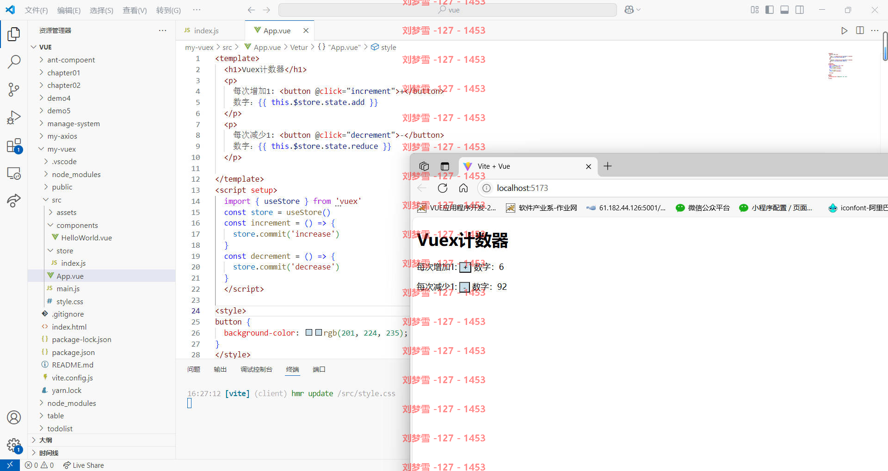
Task: Switch to the 端口 panel tab
Action: tap(319, 369)
